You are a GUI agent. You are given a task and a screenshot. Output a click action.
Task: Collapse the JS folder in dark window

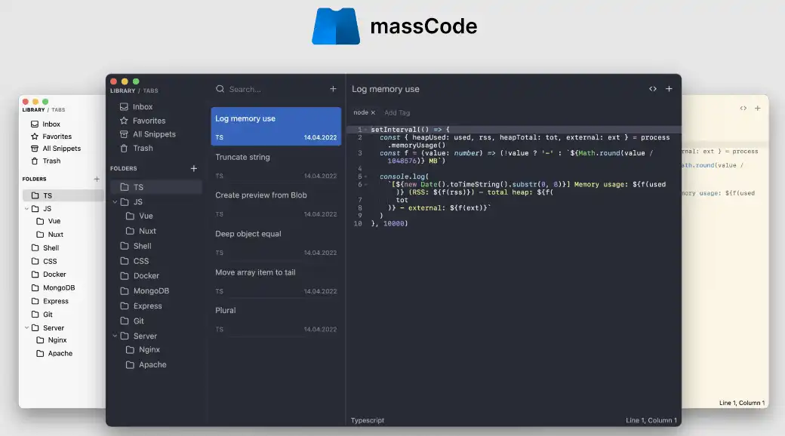[x=115, y=201]
